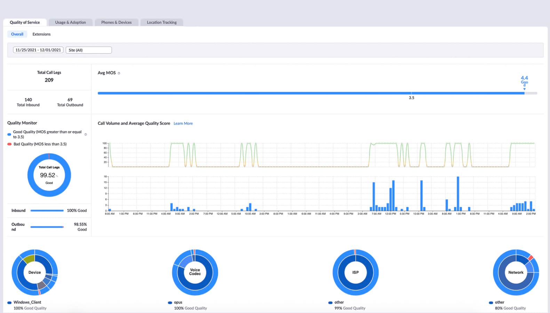Click the info icon next to Good Quality

(x=86, y=134)
